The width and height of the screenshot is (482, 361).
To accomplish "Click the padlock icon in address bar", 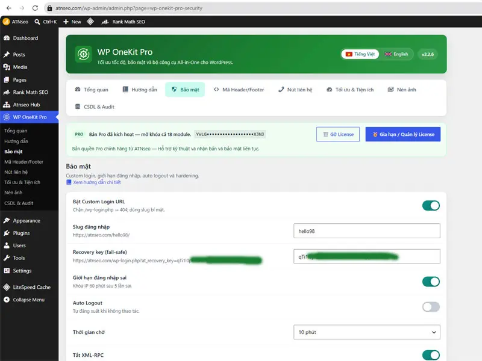I will coord(49,8).
